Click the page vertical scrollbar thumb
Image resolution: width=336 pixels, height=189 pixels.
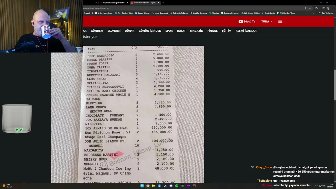(335, 85)
